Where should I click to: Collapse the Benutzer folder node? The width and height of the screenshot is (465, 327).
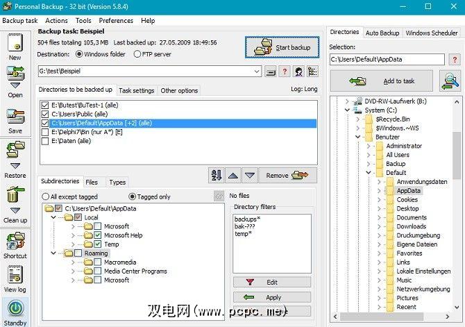point(358,137)
